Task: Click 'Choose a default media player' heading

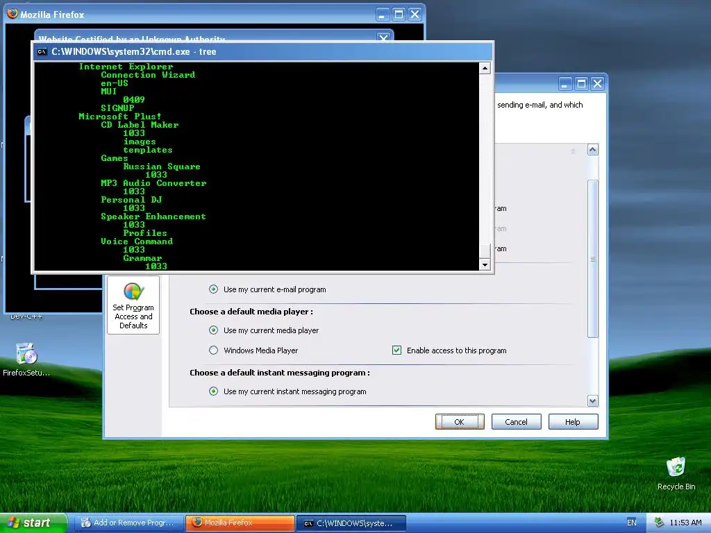Action: [x=251, y=312]
